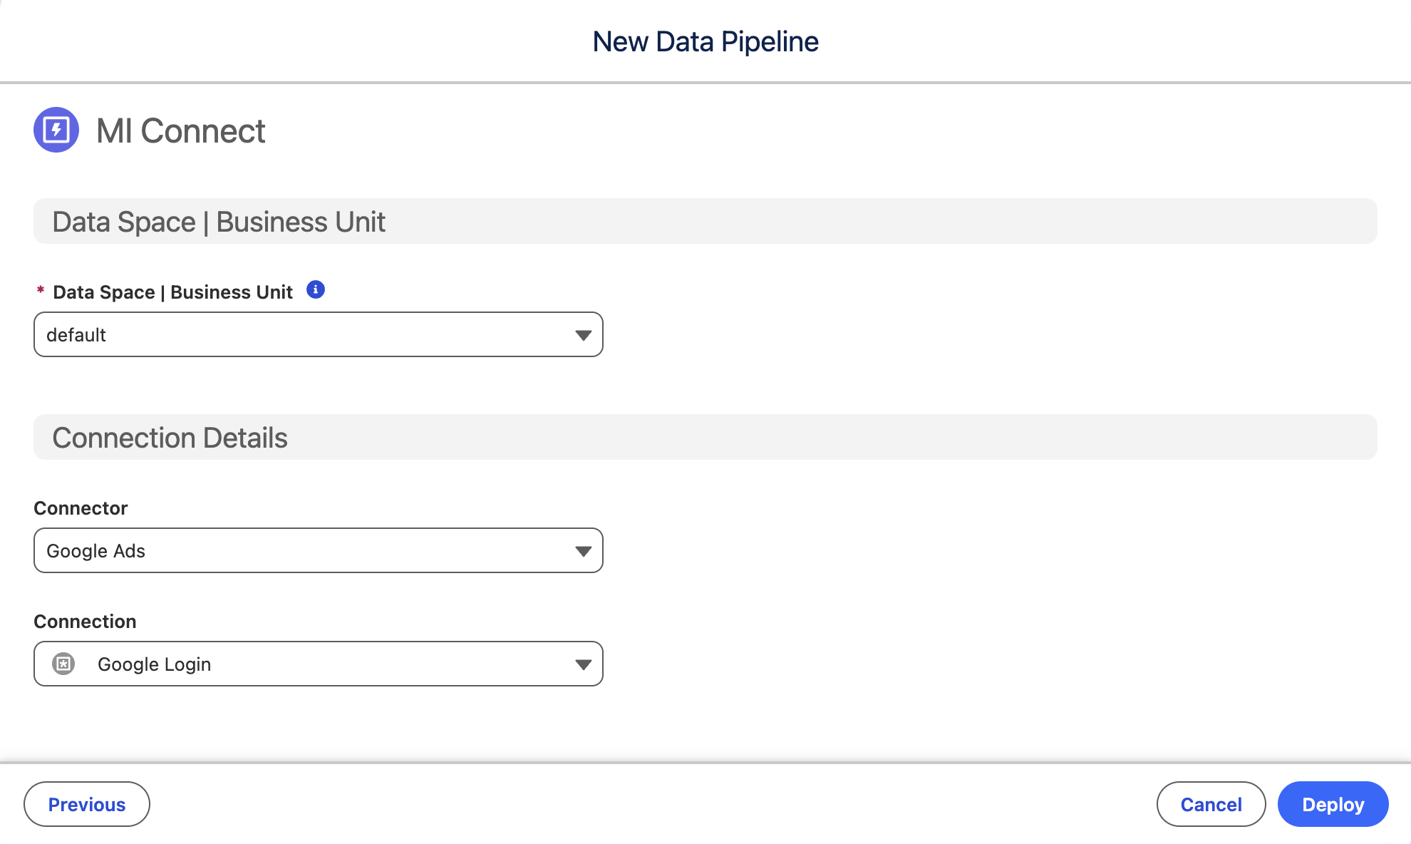Expand the Connection dropdown showing Google Login
1411x844 pixels.
[x=317, y=664]
